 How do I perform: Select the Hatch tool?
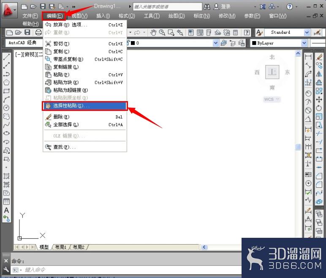pos(6,176)
